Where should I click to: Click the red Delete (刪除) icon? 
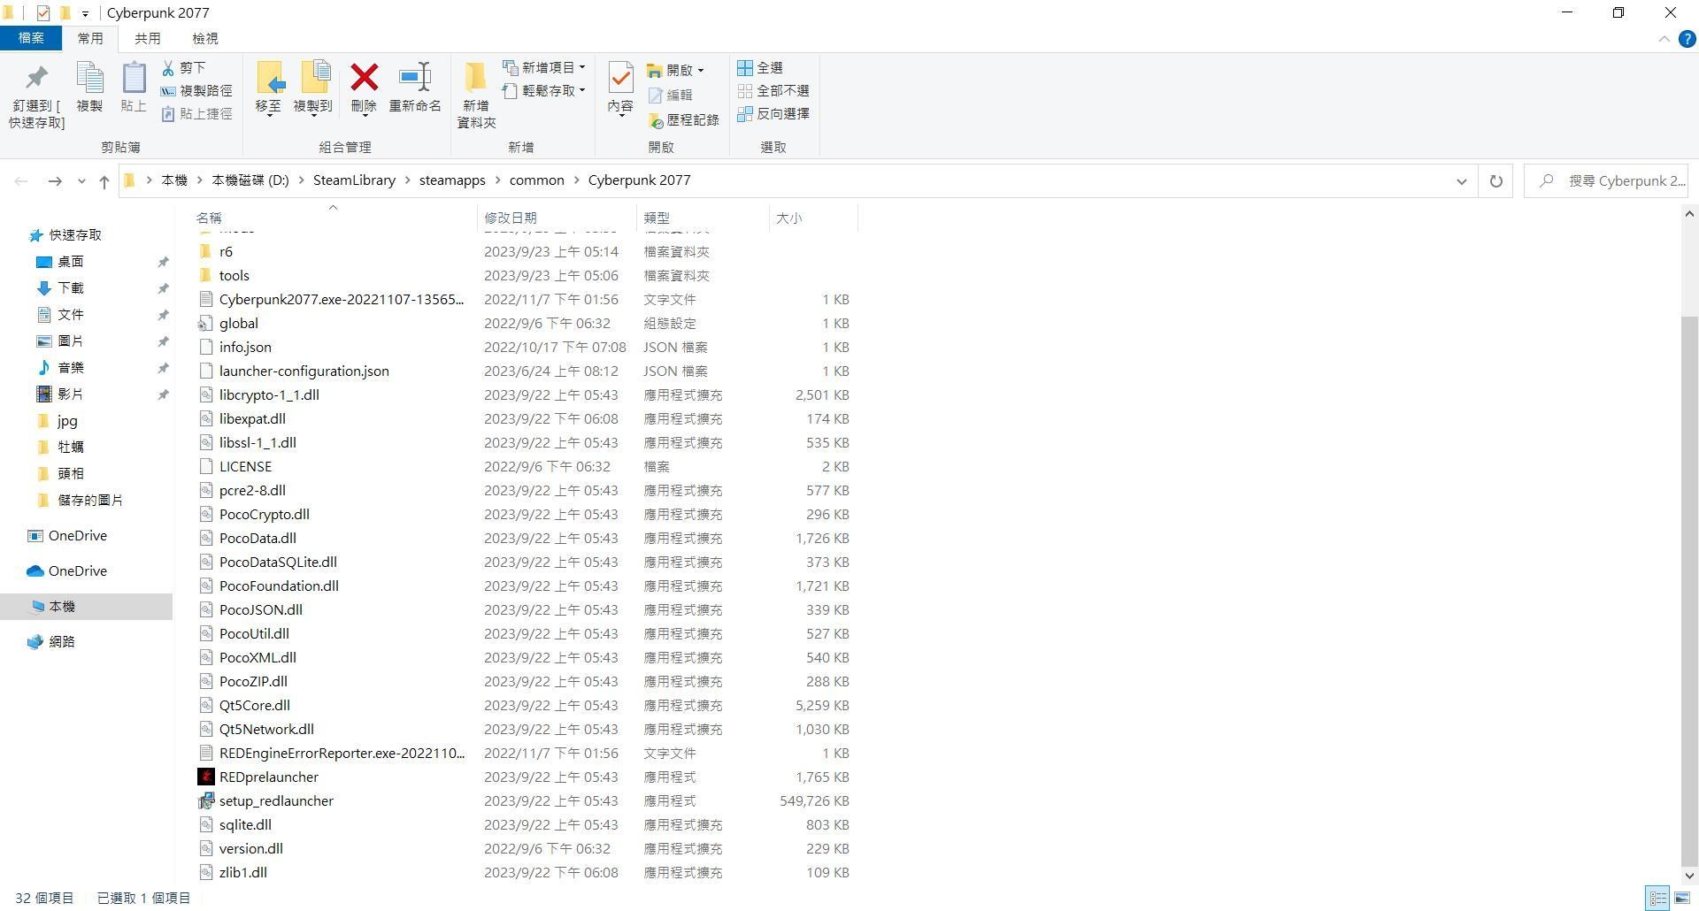(x=364, y=79)
